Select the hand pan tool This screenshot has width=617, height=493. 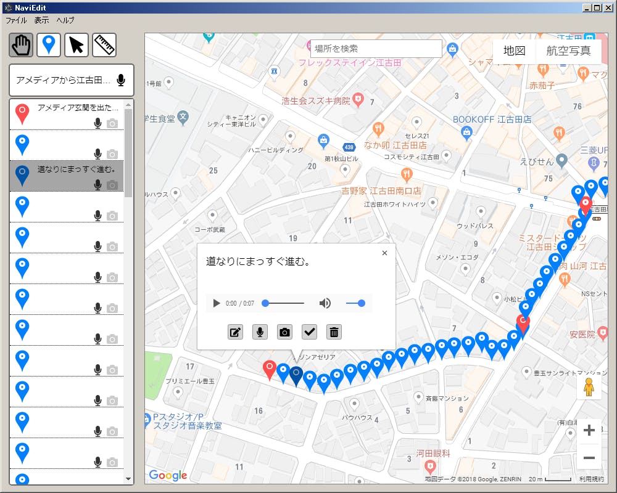(x=21, y=45)
